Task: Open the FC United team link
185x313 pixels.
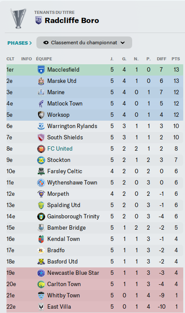Action: 60,149
